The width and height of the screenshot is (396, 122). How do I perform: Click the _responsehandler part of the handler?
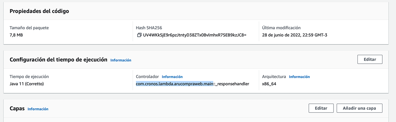pyautogui.click(x=232, y=84)
